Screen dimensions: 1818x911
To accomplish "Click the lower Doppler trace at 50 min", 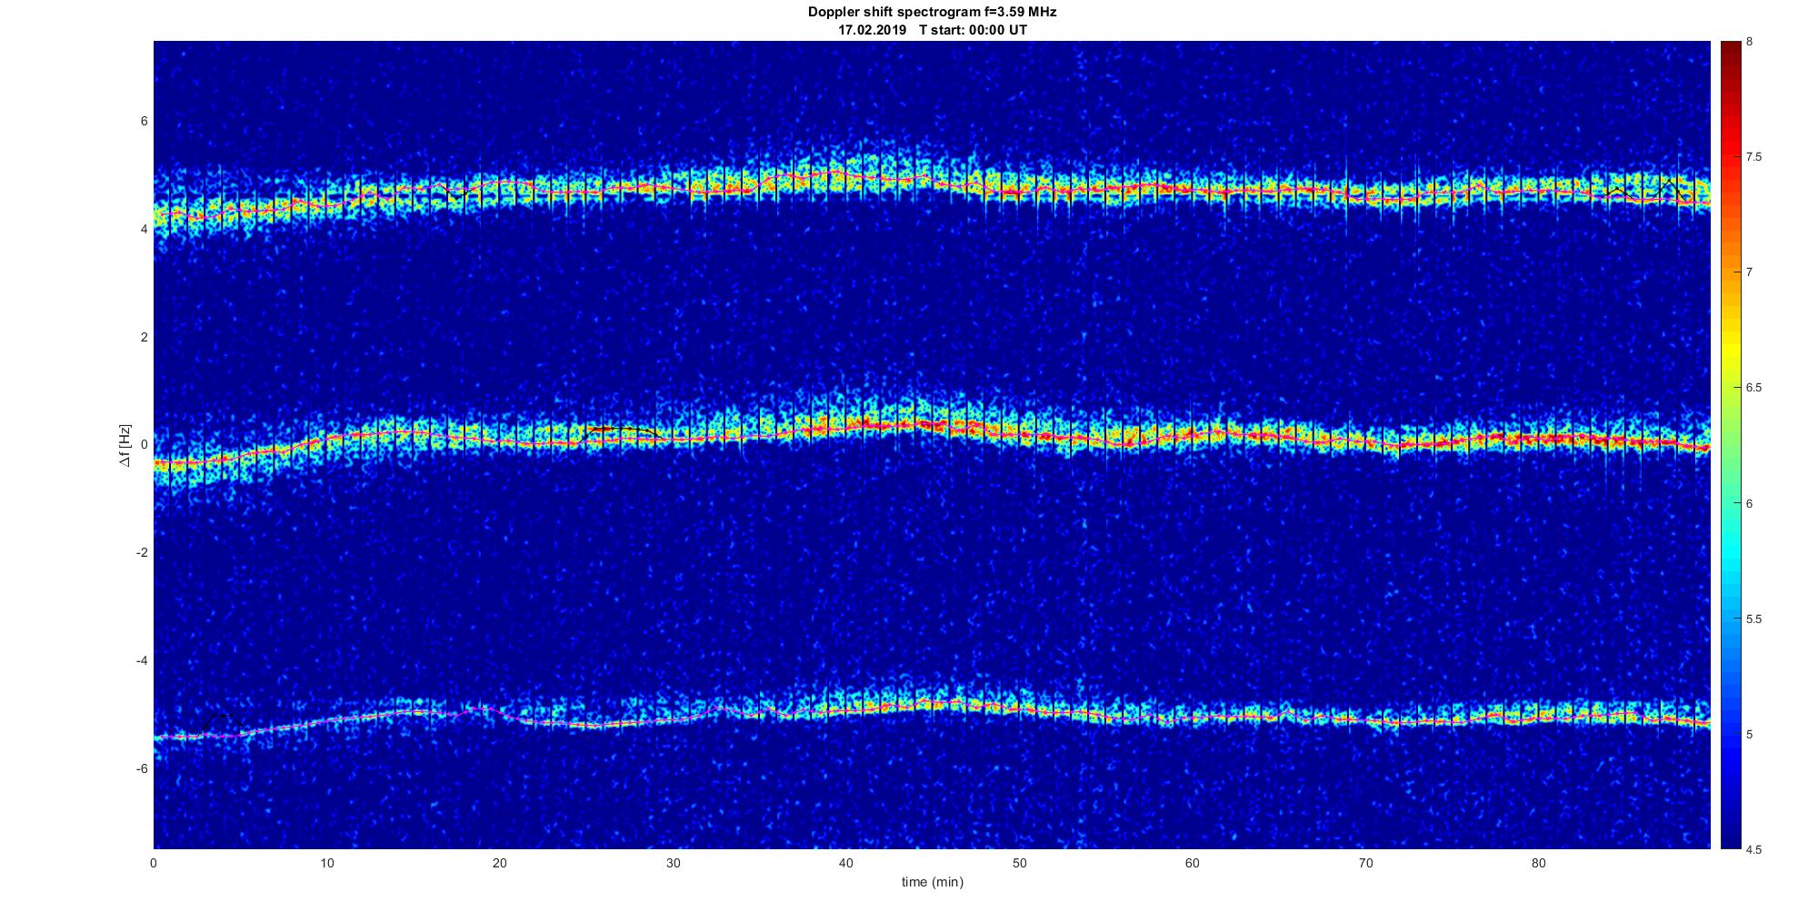I will [x=1020, y=708].
